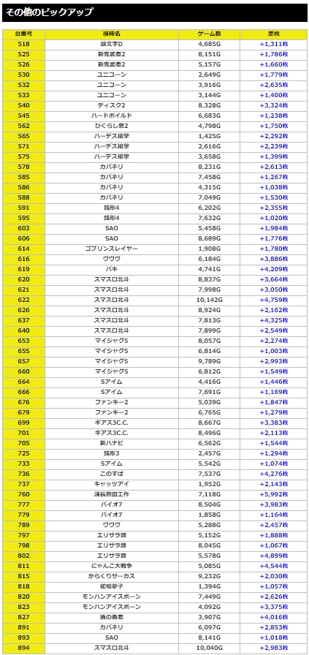309x655 pixels.
Task: Click the からくりサーカス machine name
Action: (112, 576)
